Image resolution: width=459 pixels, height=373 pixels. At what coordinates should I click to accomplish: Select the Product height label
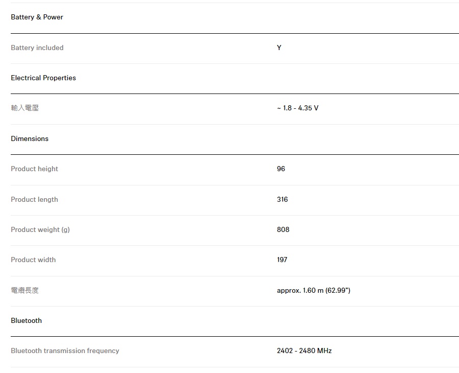point(34,169)
